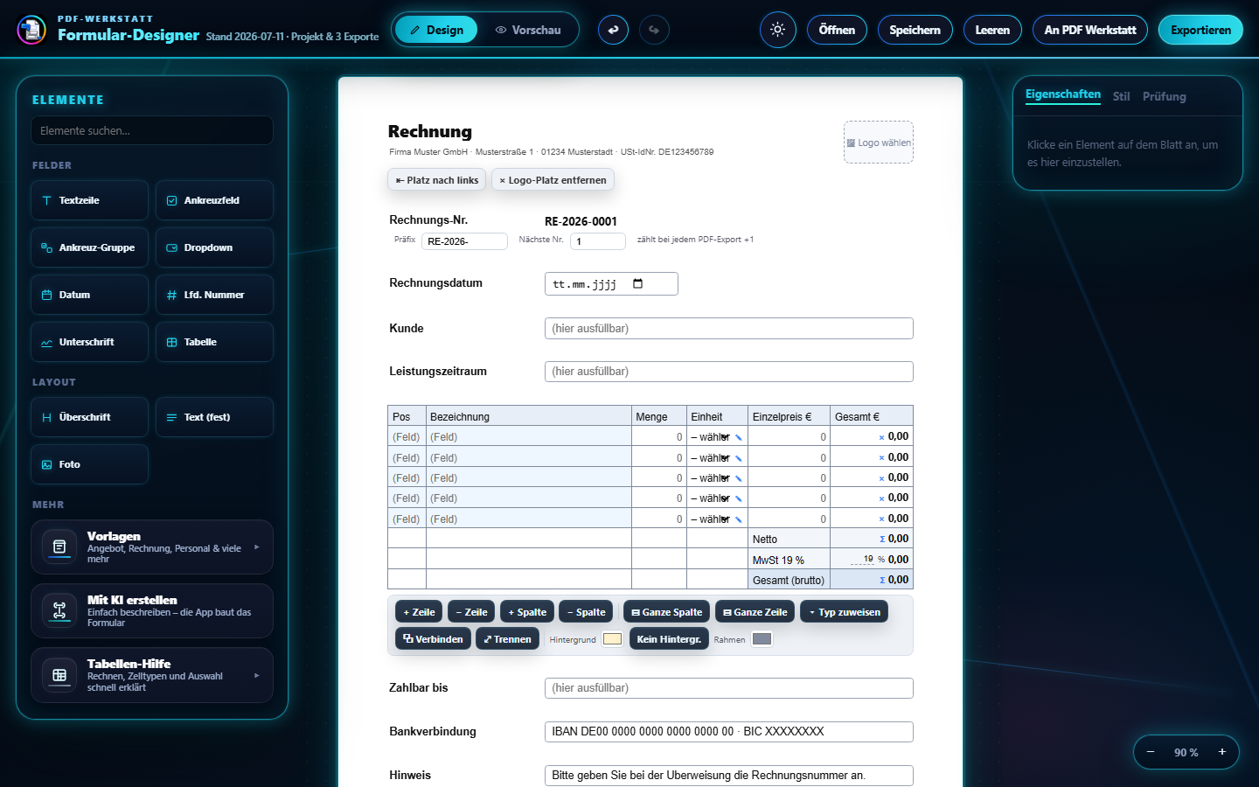Viewport: 1259px width, 787px height.
Task: Send form via An PDF Werkstatt
Action: pos(1090,30)
